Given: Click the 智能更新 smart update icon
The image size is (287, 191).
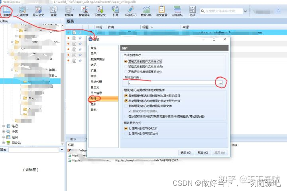Looking at the screenshot, I should tap(85, 9).
